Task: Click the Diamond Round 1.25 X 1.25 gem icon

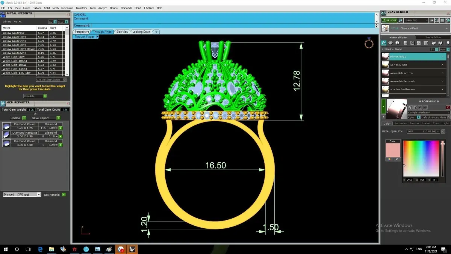Action: [x=6, y=126]
